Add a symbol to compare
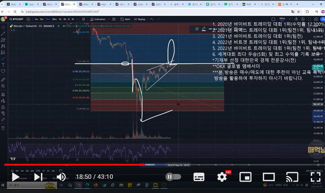Screen dimensions: 325x193 pos(28,19)
